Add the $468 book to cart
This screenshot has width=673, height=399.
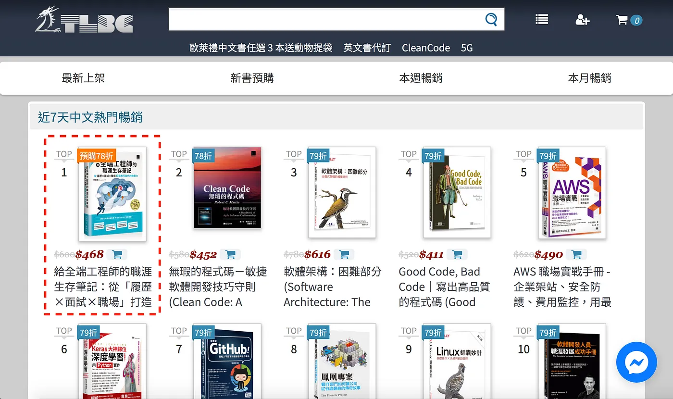(117, 254)
